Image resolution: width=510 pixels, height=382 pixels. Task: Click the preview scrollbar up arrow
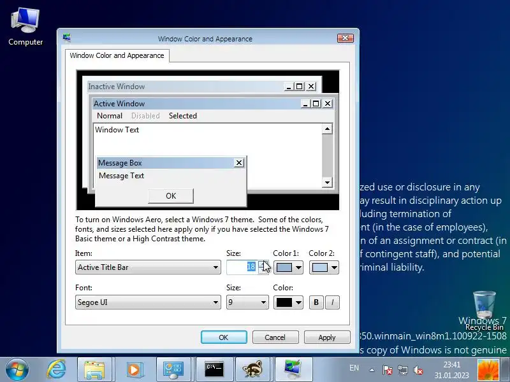pos(327,129)
